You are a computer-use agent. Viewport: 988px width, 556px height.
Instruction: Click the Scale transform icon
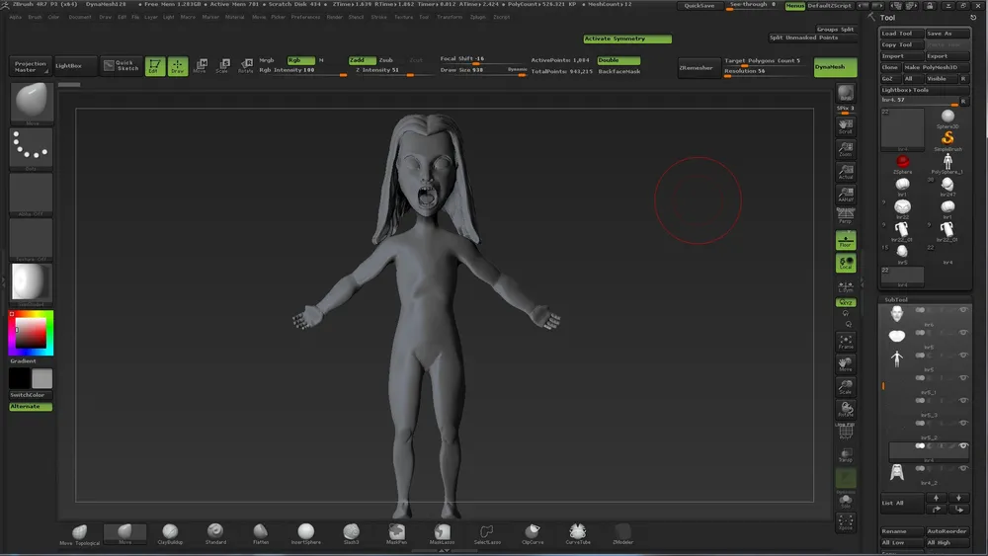pos(222,66)
